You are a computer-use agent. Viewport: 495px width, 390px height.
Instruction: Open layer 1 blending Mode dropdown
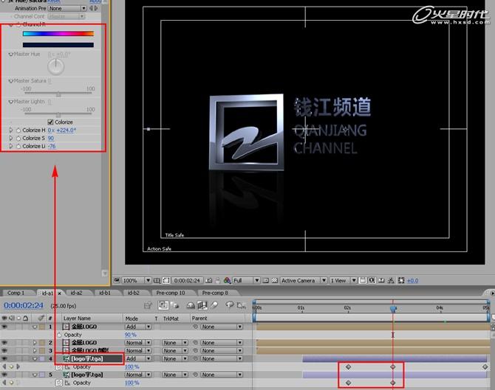138,327
